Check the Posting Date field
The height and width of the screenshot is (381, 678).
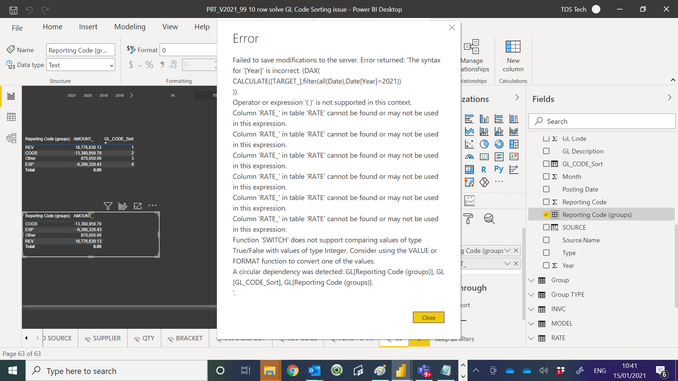(x=546, y=189)
